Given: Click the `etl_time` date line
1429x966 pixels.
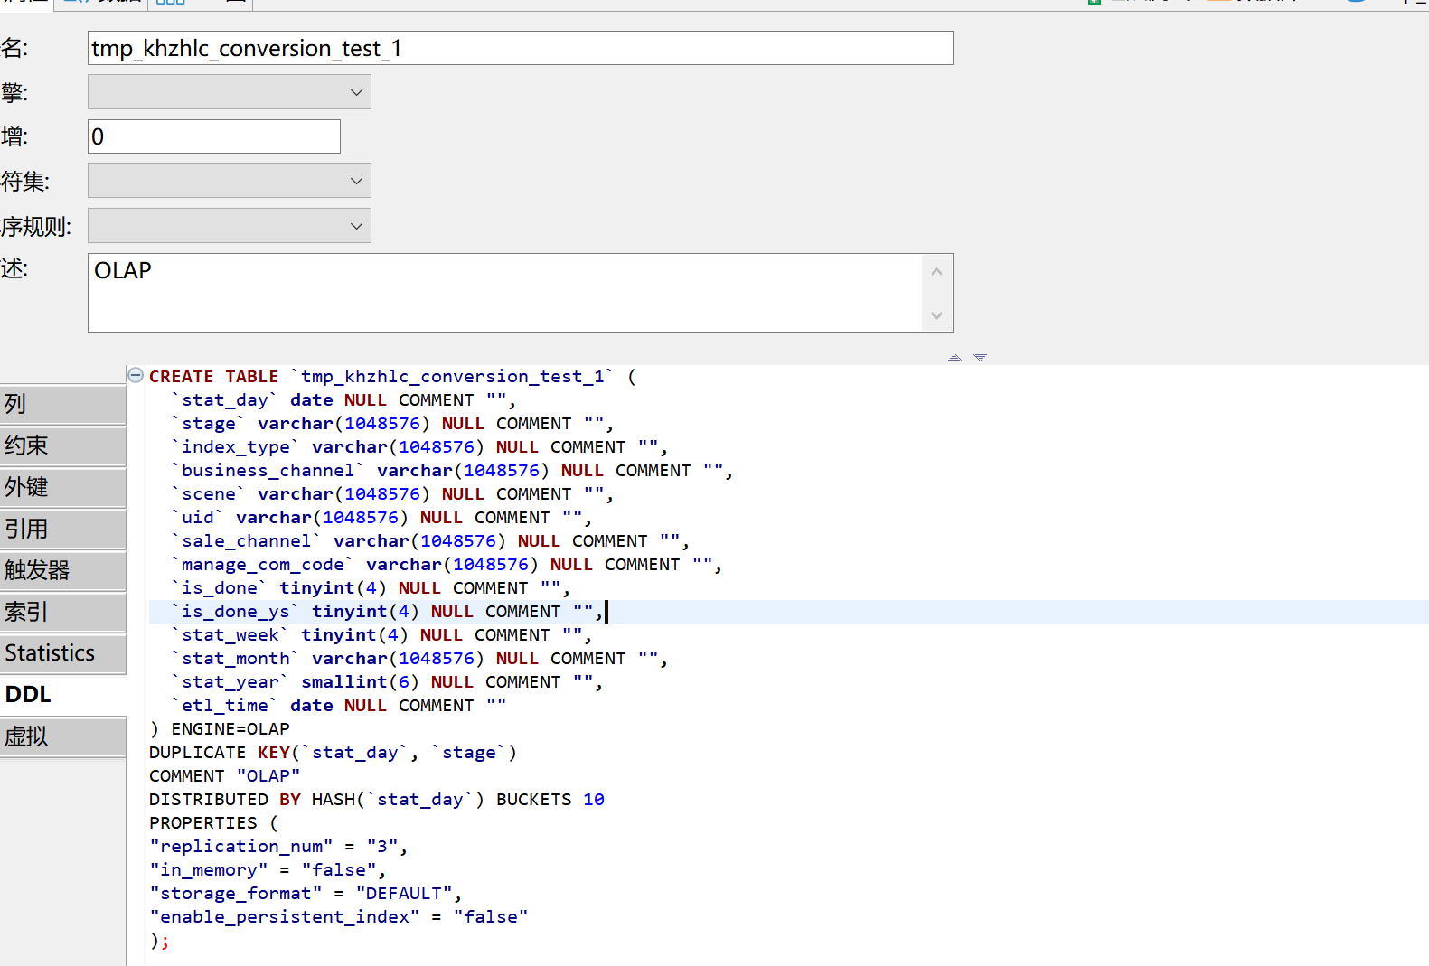Looking at the screenshot, I should click(x=339, y=706).
